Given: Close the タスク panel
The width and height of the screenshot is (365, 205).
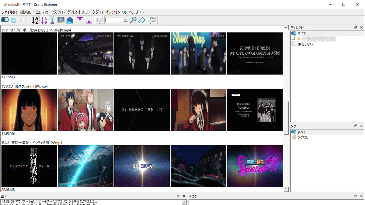Looking at the screenshot, I should click(x=361, y=196).
